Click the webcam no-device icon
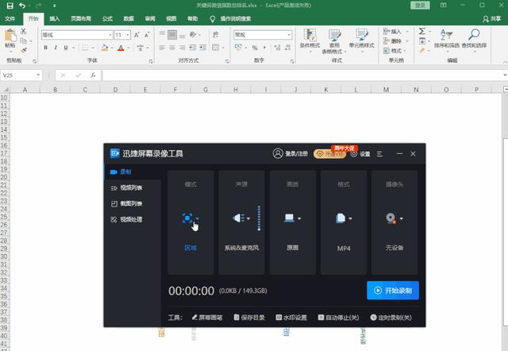This screenshot has height=351, width=508. tap(391, 218)
